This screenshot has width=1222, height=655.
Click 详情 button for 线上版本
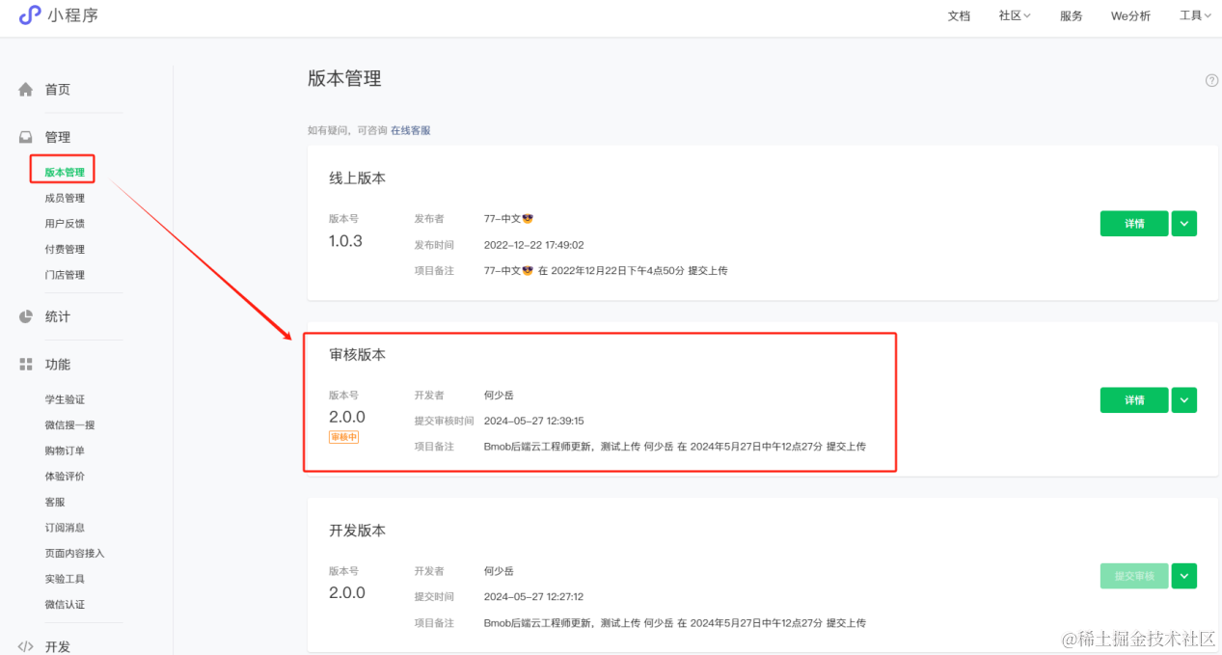tap(1134, 224)
